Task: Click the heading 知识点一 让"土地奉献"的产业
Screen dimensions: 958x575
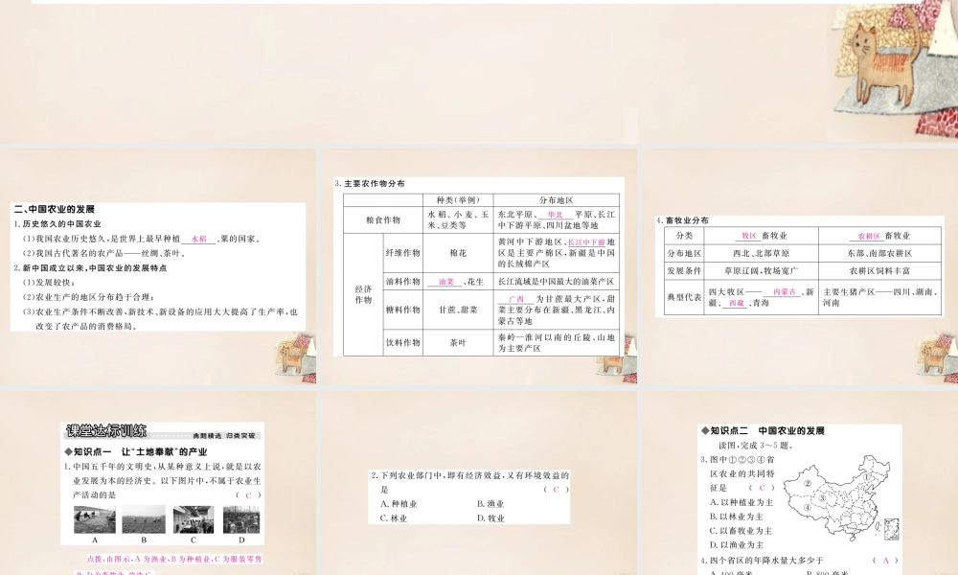Action: tap(136, 452)
